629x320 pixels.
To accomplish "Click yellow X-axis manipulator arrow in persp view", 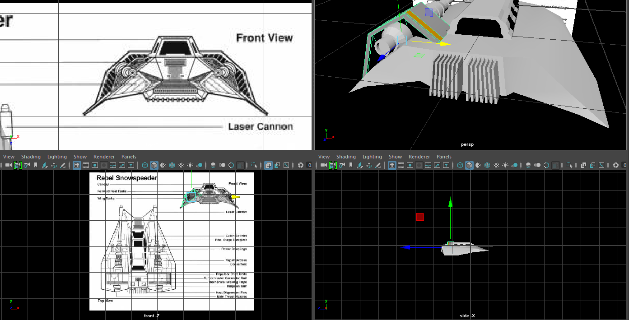I will click(x=445, y=44).
